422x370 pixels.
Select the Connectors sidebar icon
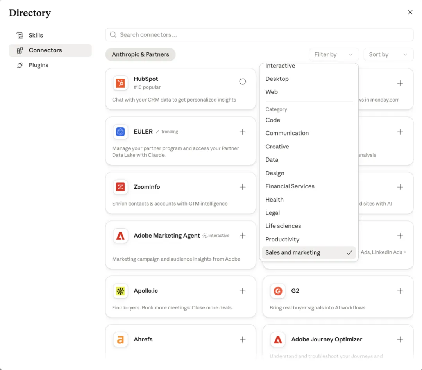pos(20,50)
